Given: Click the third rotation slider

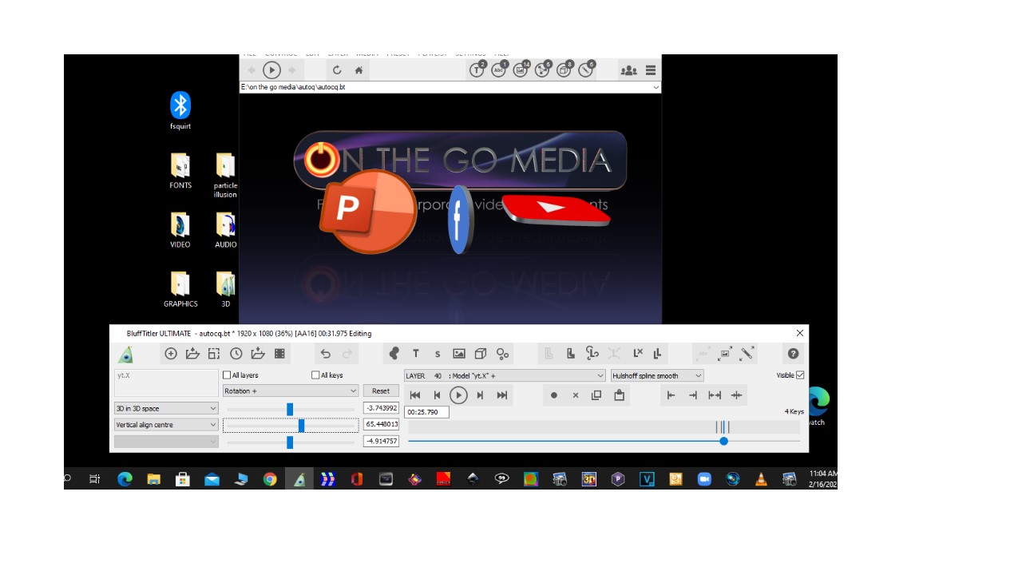Looking at the screenshot, I should pyautogui.click(x=290, y=442).
